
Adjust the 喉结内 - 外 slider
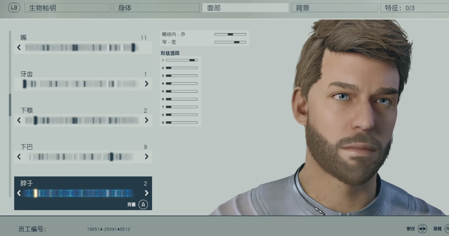pos(230,34)
